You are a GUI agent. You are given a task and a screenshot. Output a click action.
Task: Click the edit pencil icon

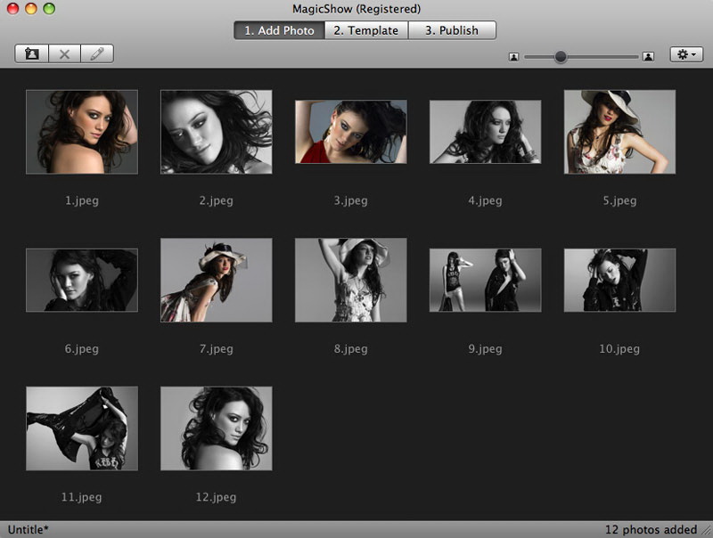tap(96, 54)
